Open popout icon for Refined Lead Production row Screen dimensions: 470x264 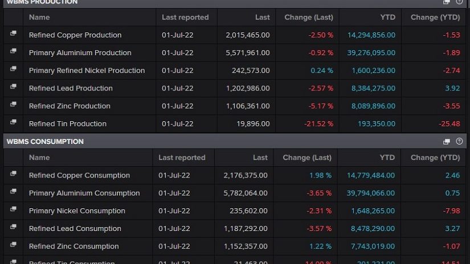click(13, 86)
